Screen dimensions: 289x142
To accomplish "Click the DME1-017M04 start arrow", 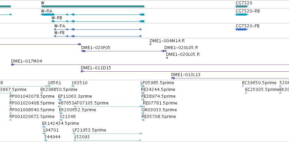I will tap(13, 65).
